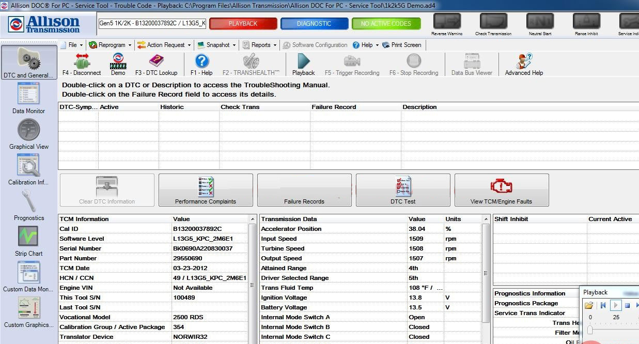Run the DTC Test
The image size is (639, 344).
coord(403,190)
